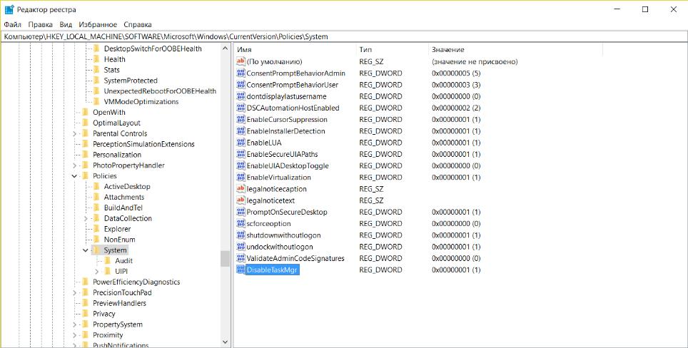688x348 pixels.
Task: Open the Файл menu
Action: coord(13,24)
